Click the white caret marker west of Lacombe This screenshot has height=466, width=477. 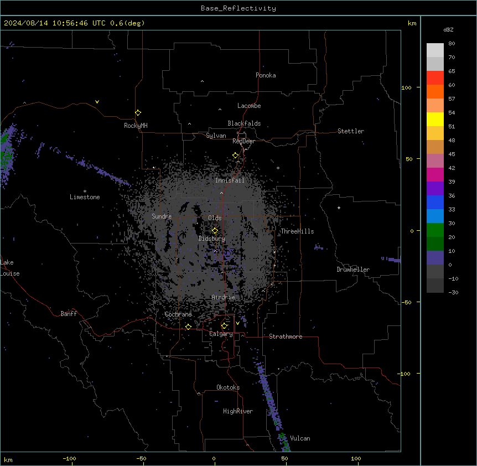220,110
